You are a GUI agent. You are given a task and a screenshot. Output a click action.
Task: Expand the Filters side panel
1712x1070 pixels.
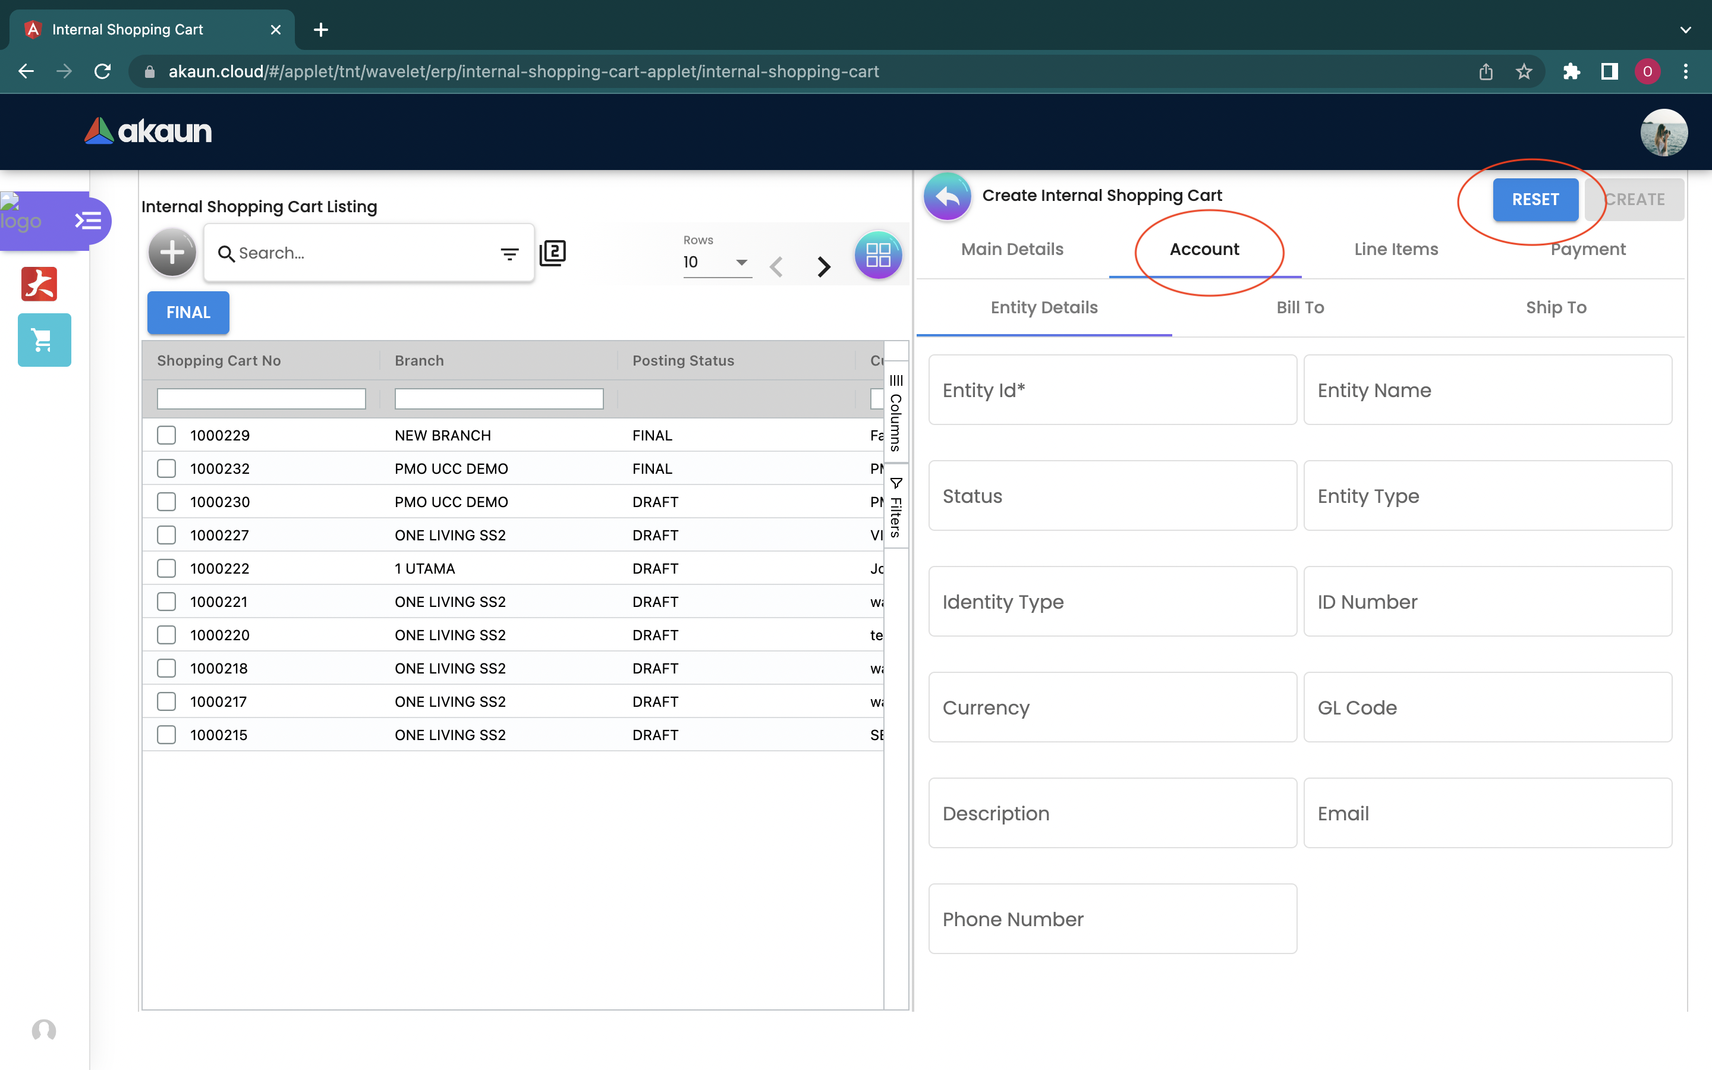pyautogui.click(x=896, y=508)
